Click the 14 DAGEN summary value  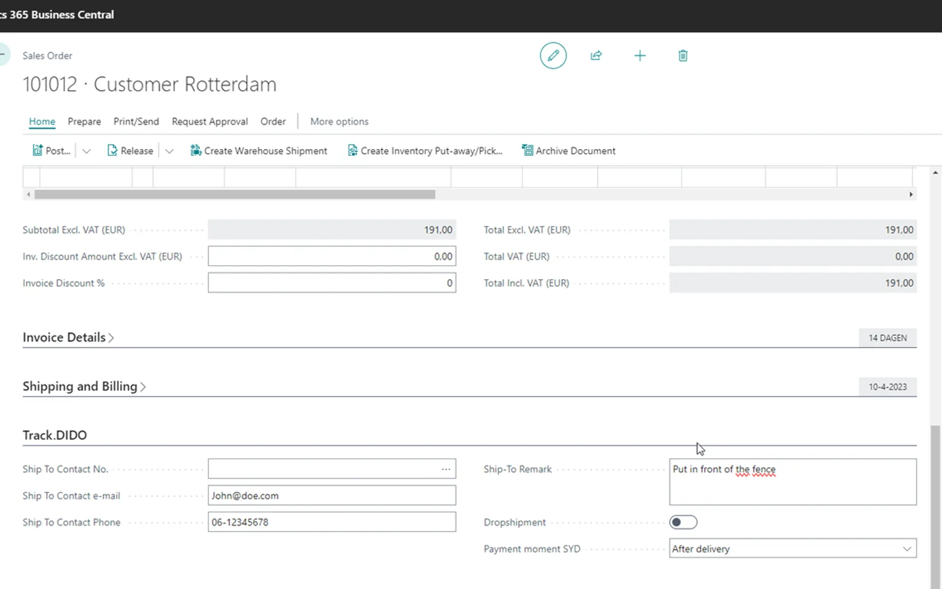click(x=888, y=337)
